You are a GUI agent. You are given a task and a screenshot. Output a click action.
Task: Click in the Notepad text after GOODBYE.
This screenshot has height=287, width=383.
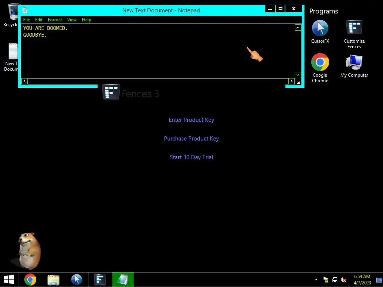[x=47, y=35]
